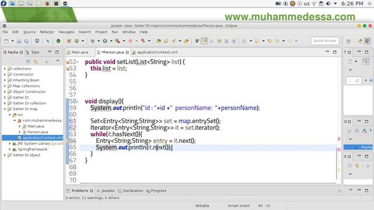Viewport: 374px width, 210px height.
Task: Switch to the Java EE perspective icon
Action: tap(360, 41)
